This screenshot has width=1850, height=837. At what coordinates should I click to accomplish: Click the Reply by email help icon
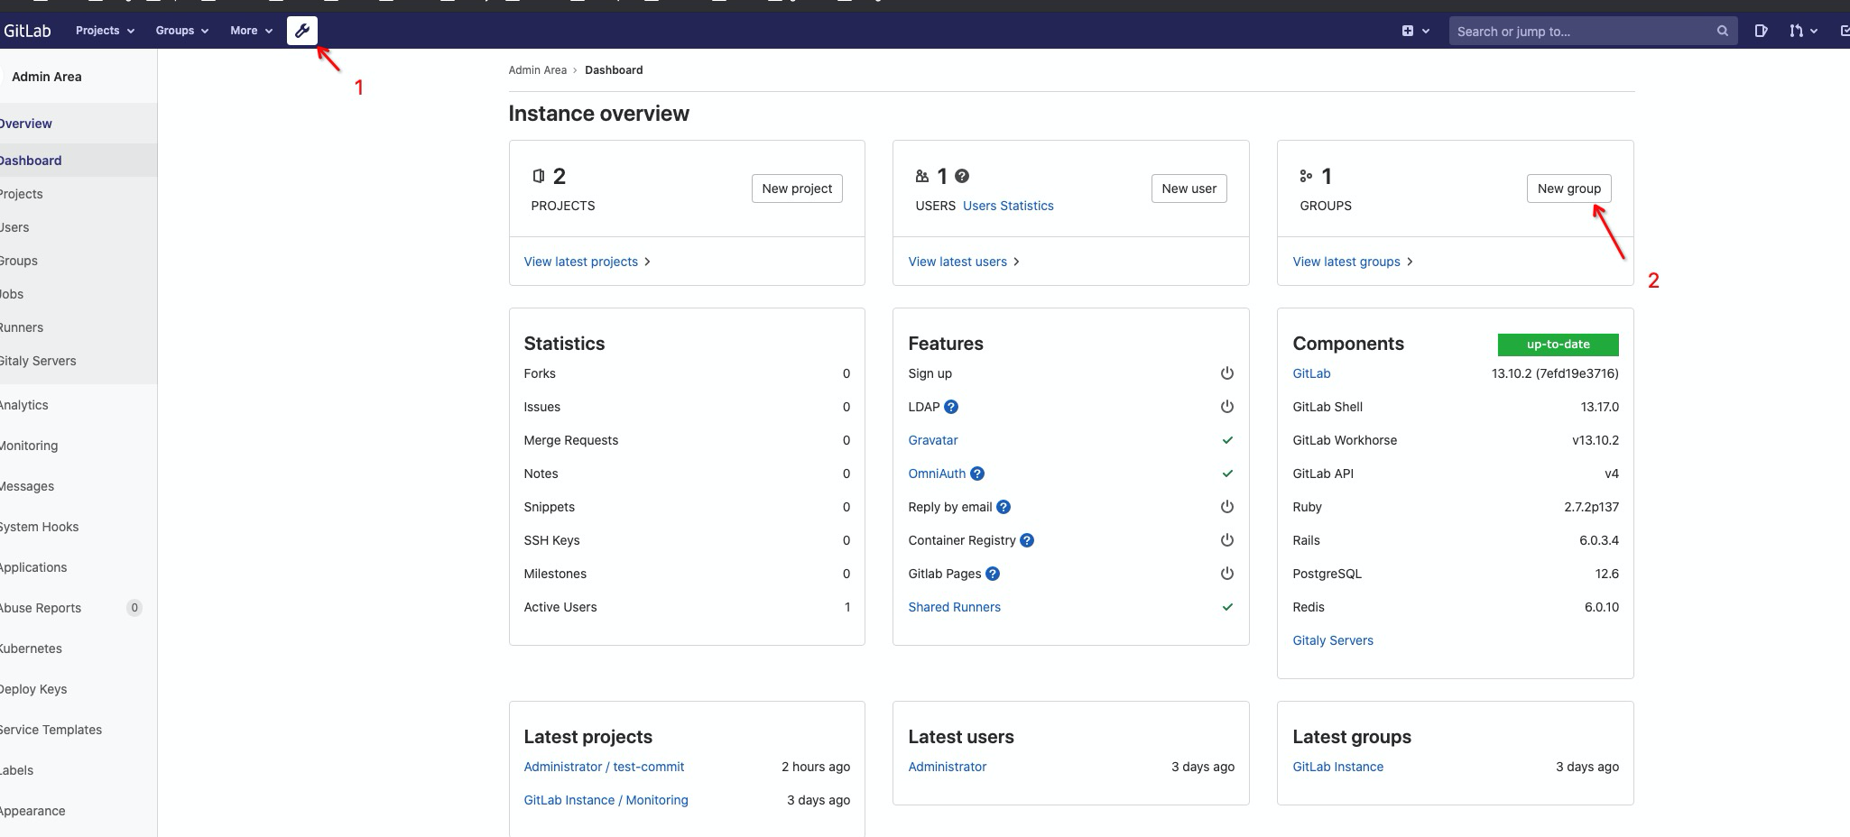tap(1004, 507)
